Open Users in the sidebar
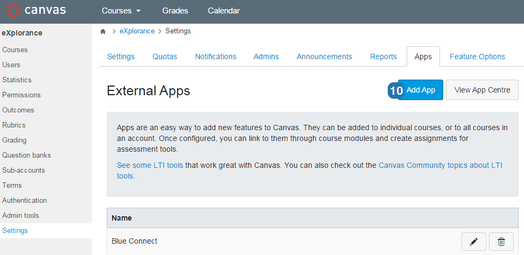 pyautogui.click(x=11, y=65)
